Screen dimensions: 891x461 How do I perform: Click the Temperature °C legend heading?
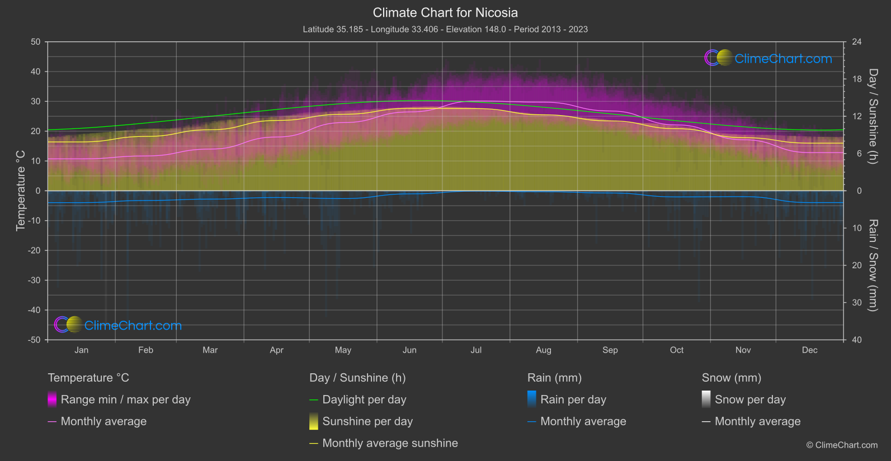tap(88, 378)
